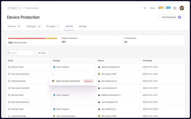Open the Docs link
This screenshot has height=119, width=191.
click(x=153, y=8)
